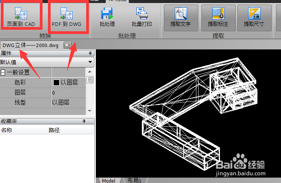Open the 批量打印 batch print tool
This screenshot has height=183, width=281.
[142, 17]
